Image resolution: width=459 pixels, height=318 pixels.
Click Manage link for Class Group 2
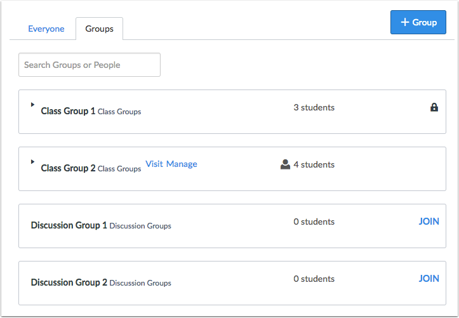tap(182, 164)
